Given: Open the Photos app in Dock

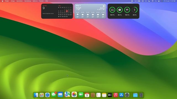Looking at the screenshot, I should click(x=74, y=94).
